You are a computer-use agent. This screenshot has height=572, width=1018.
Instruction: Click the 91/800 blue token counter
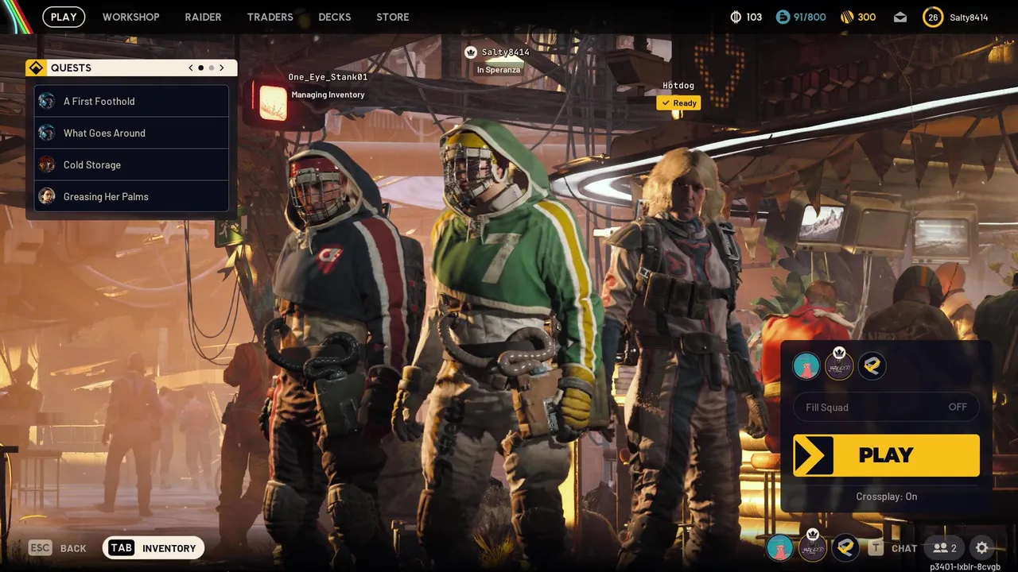801,17
